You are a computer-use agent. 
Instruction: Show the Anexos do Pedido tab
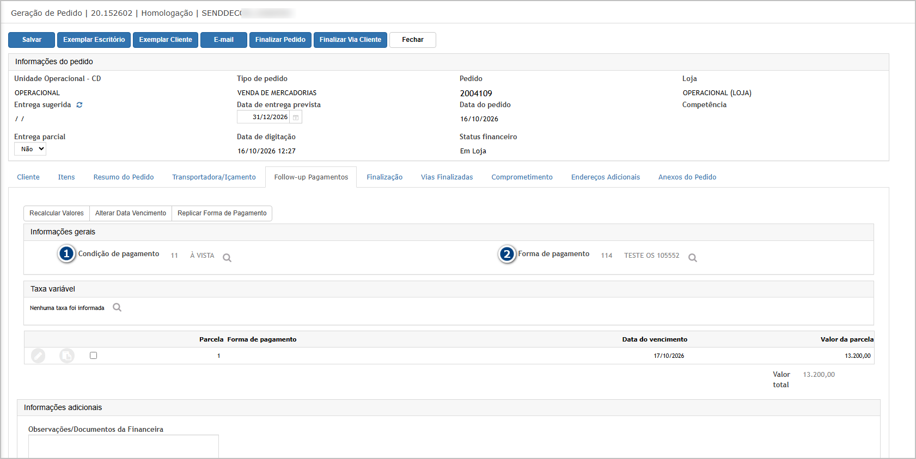(x=687, y=177)
